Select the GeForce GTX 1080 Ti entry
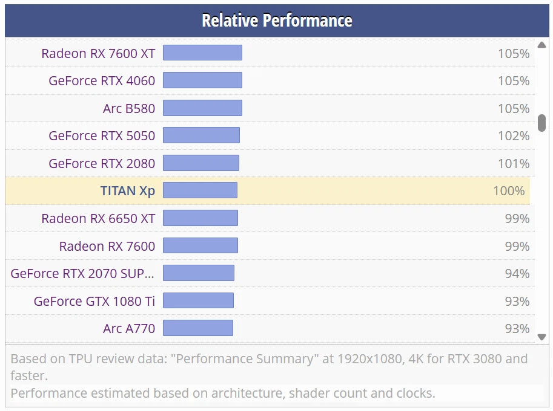This screenshot has height=411, width=553. [94, 302]
